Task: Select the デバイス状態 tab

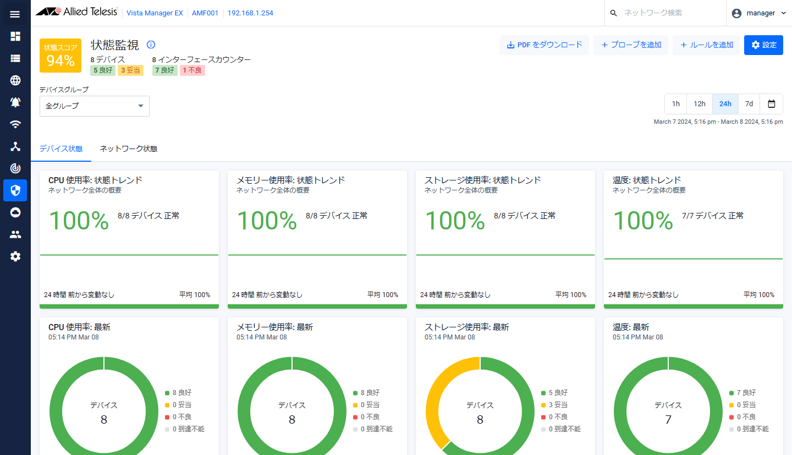Action: coord(61,149)
